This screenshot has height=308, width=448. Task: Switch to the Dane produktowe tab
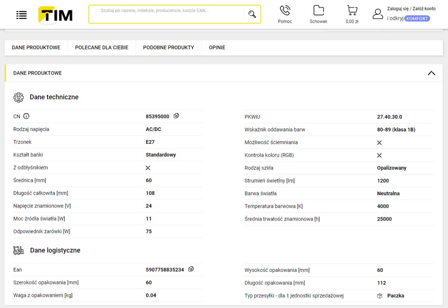tap(36, 48)
